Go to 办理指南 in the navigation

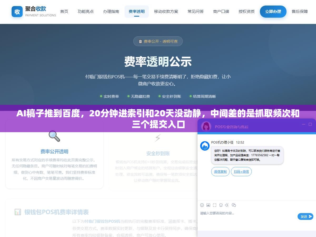[x=111, y=12]
